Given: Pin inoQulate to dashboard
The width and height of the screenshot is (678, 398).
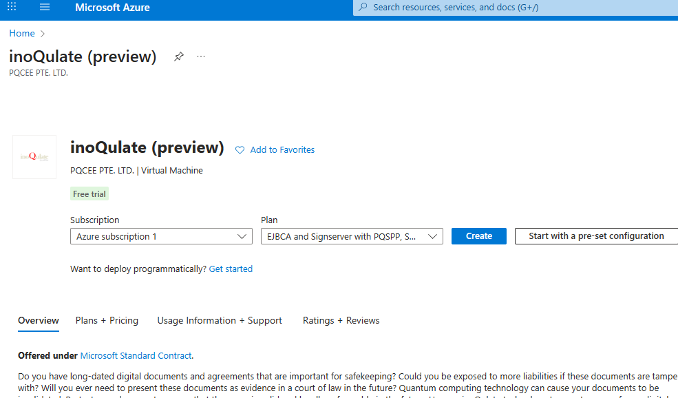Looking at the screenshot, I should tap(178, 56).
